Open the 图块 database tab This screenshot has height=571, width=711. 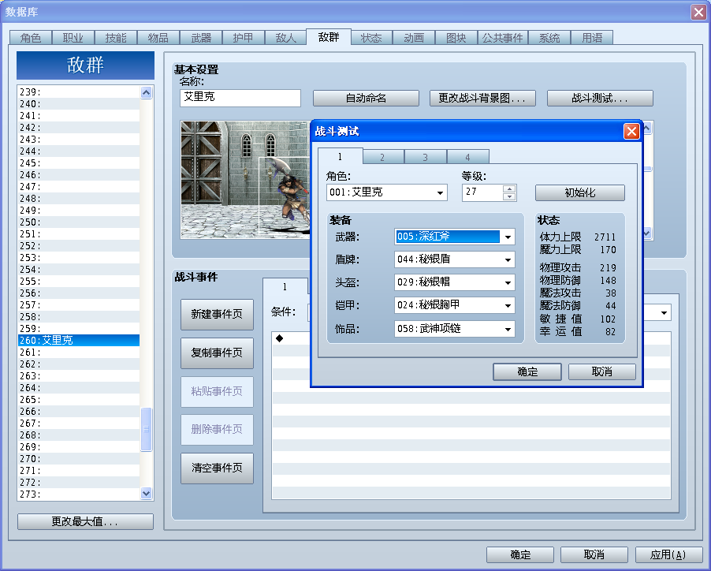click(456, 38)
